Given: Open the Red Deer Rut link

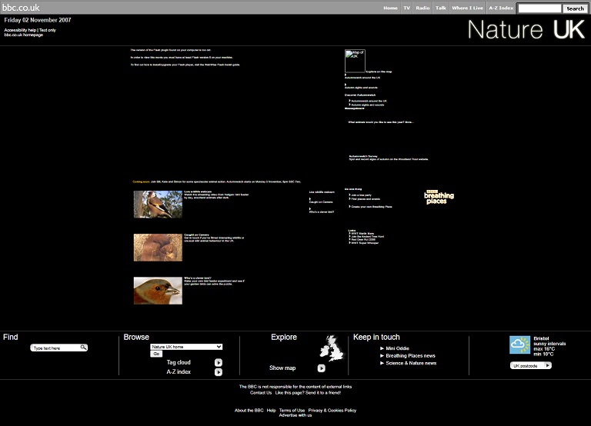Looking at the screenshot, I should [363, 240].
